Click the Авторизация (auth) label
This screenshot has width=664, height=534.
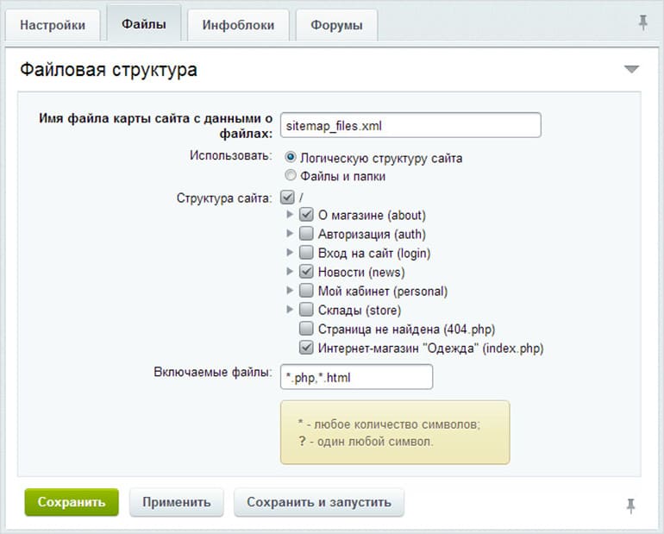[372, 234]
